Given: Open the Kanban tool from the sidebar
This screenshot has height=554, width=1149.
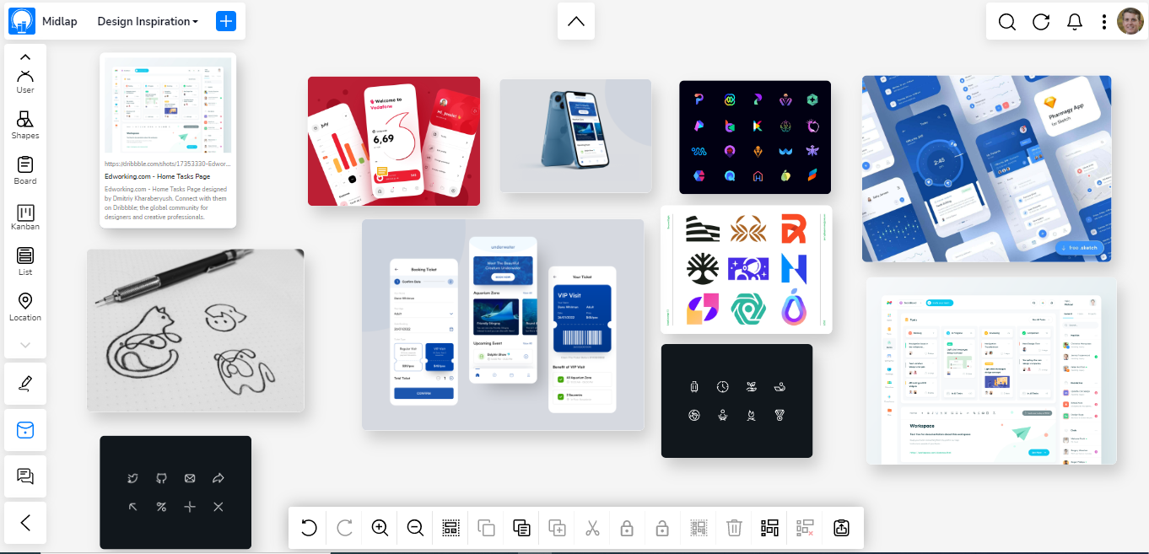Looking at the screenshot, I should (24, 218).
